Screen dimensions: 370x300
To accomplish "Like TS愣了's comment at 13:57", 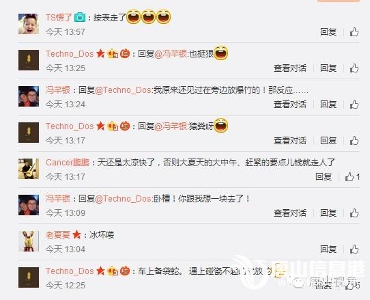I will click(354, 32).
